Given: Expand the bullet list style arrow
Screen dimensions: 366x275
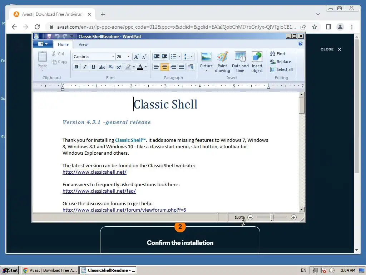Looking at the screenshot, I should 179,56.
